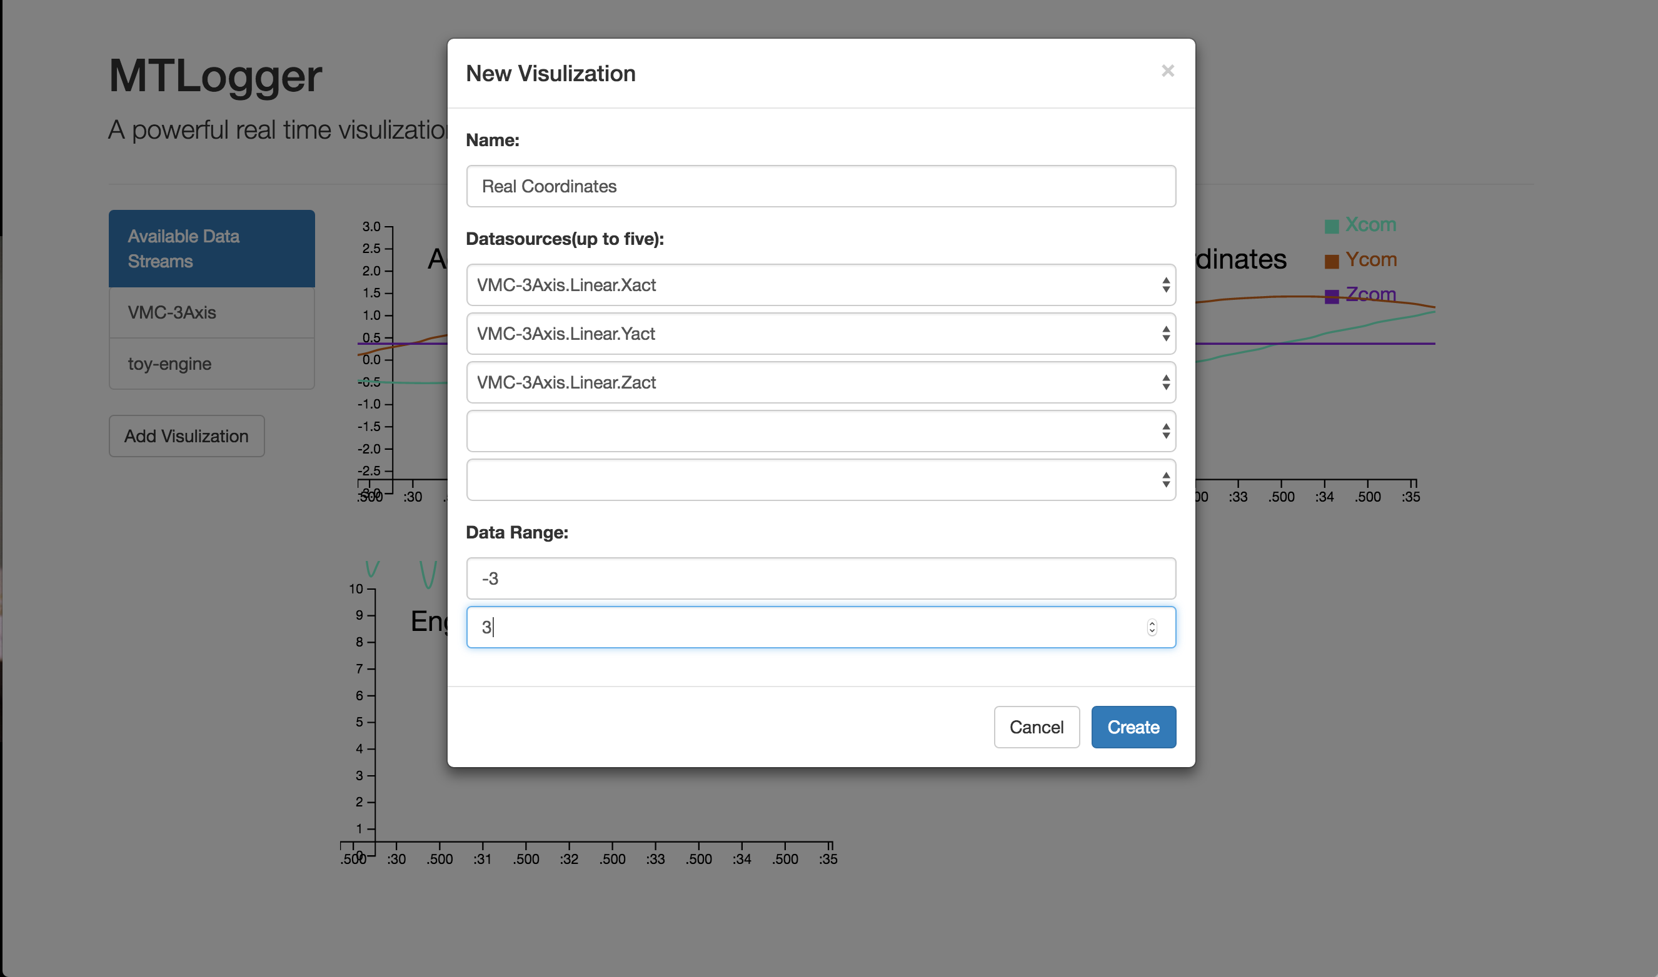Open the VMC-3Axis.Linear.Yact datasource dropdown
The height and width of the screenshot is (977, 1658).
[x=820, y=334]
